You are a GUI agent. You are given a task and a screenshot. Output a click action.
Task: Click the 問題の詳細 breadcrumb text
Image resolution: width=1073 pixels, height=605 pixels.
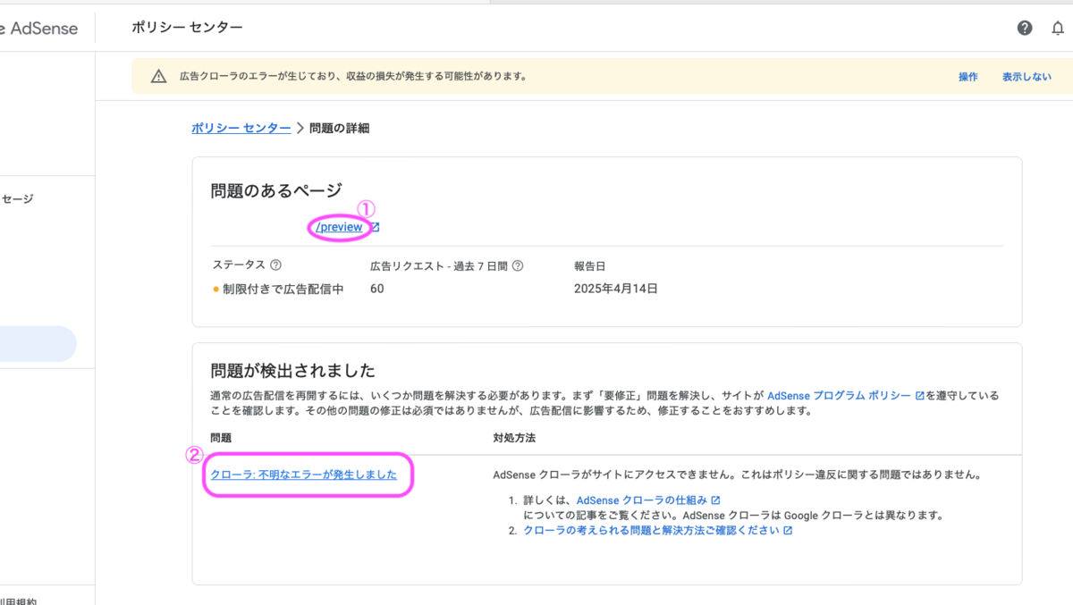point(339,129)
